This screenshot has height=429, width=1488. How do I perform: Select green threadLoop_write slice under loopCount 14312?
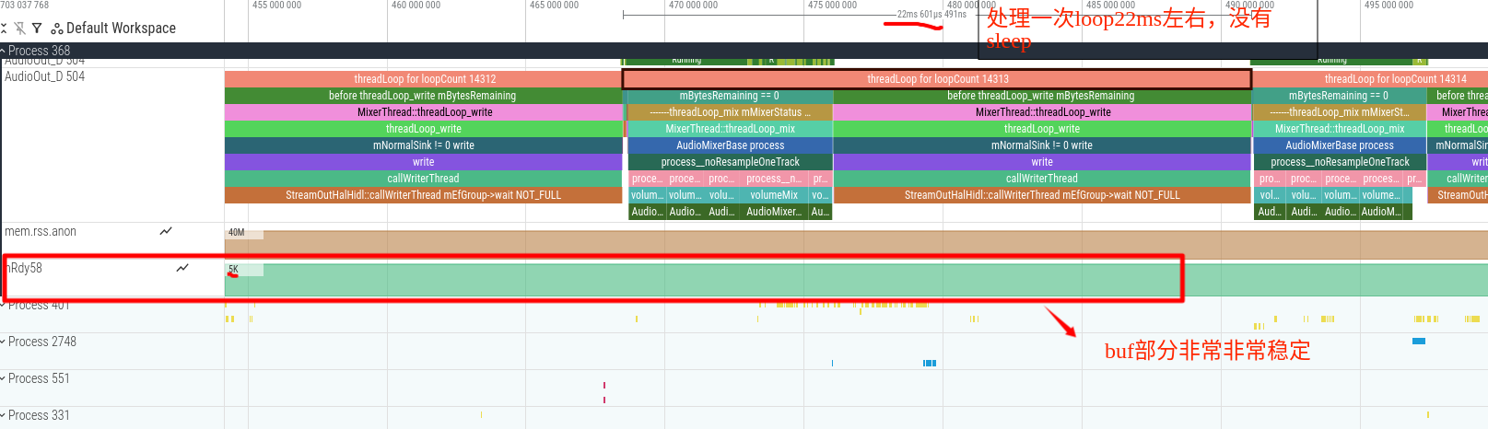424,129
